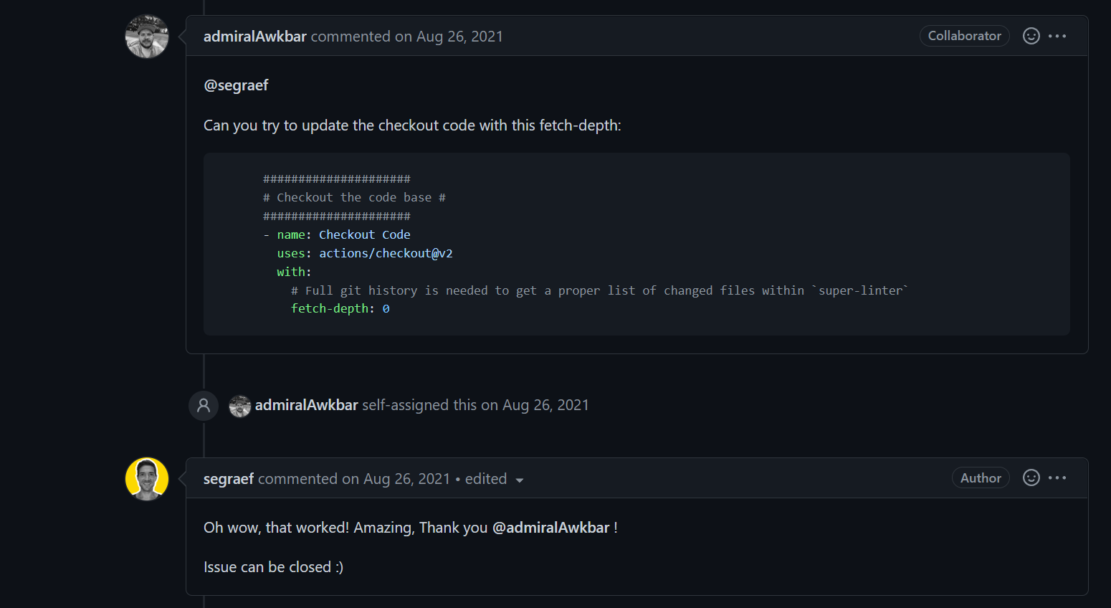Click the actions/checkout@v2 text in the code block

(x=386, y=252)
